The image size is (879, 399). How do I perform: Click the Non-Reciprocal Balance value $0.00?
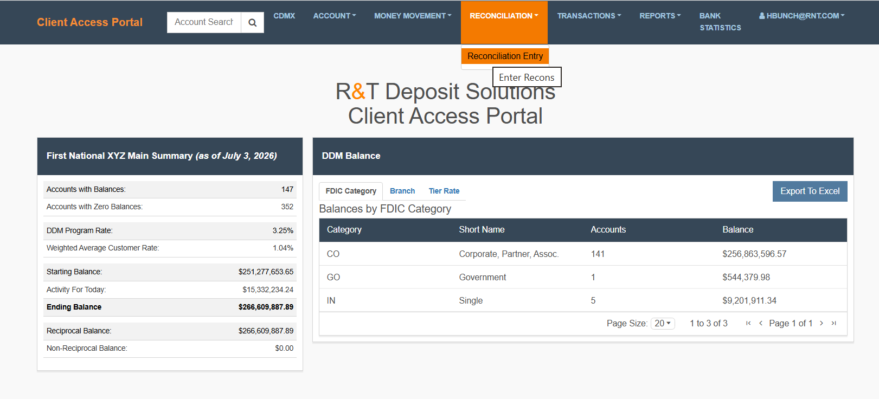pos(284,348)
